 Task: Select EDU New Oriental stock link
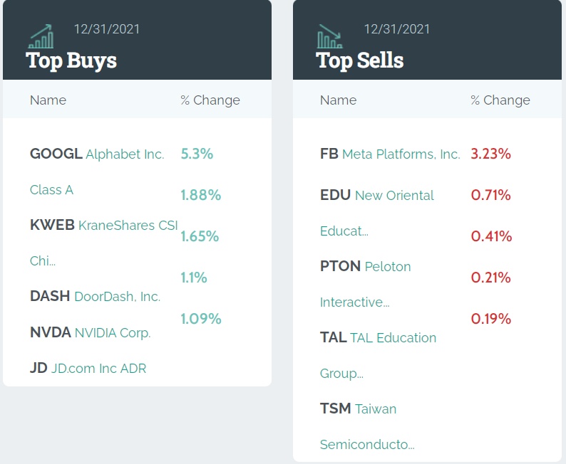(376, 195)
